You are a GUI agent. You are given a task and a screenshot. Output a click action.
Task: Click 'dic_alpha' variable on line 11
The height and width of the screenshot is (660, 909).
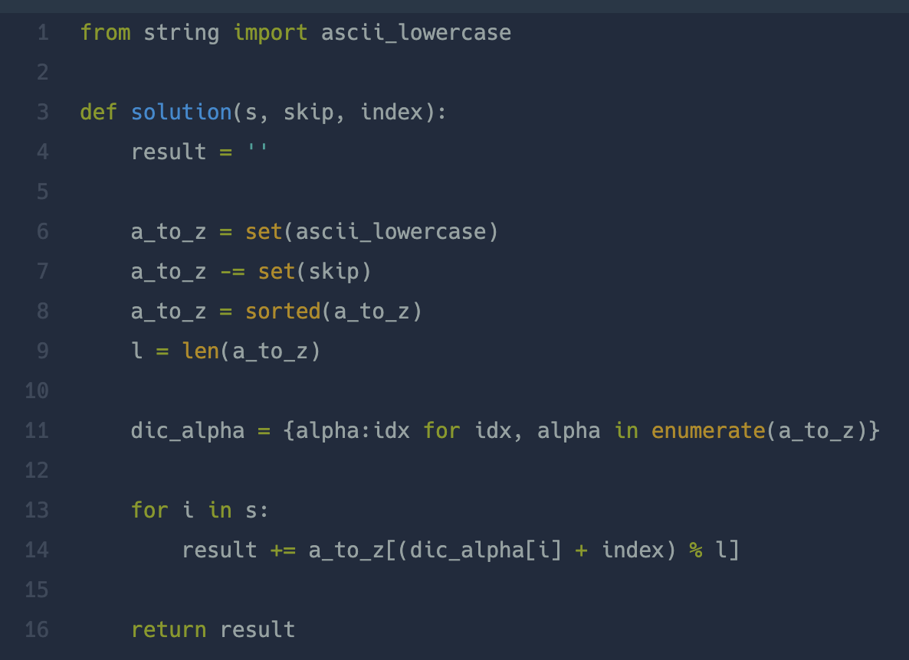(188, 431)
